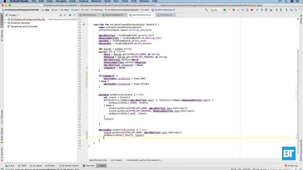Viewport: 303px width, 170px height.
Task: Open the Navigate menu
Action: tap(61, 1)
